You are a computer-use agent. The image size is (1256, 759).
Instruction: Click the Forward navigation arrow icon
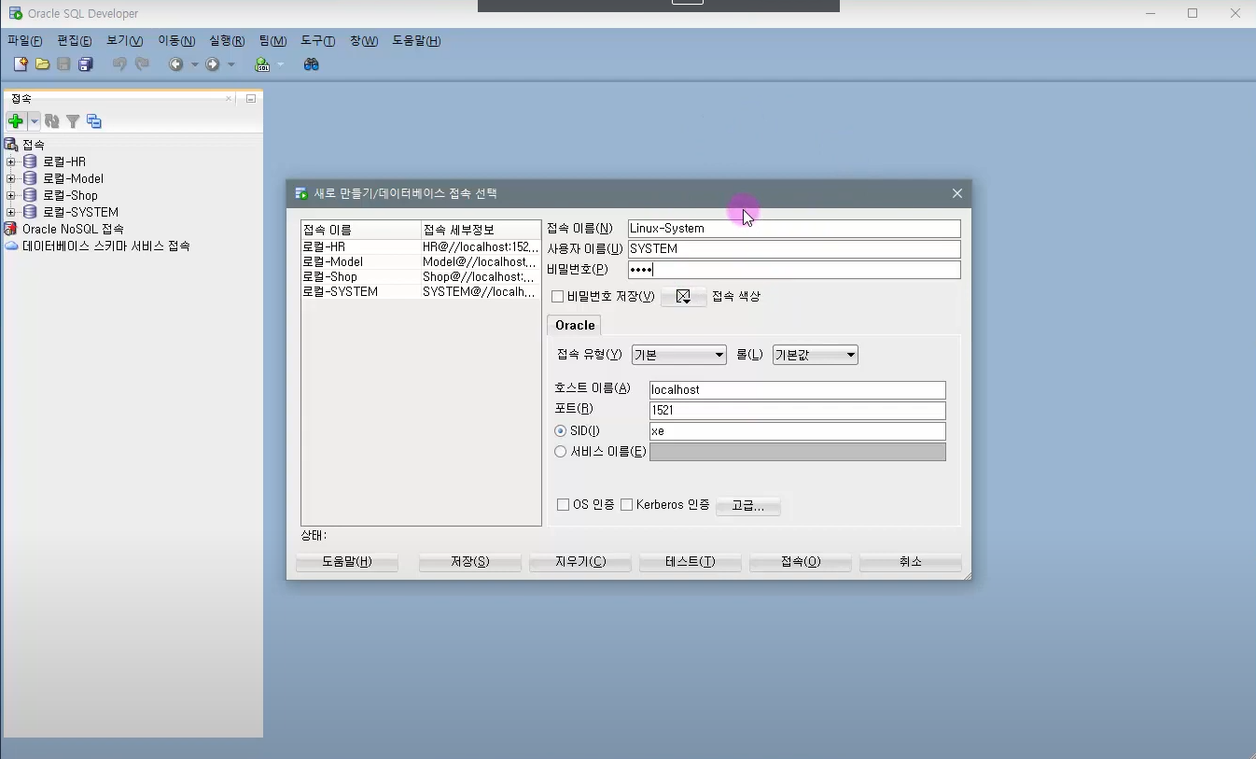[x=213, y=64]
